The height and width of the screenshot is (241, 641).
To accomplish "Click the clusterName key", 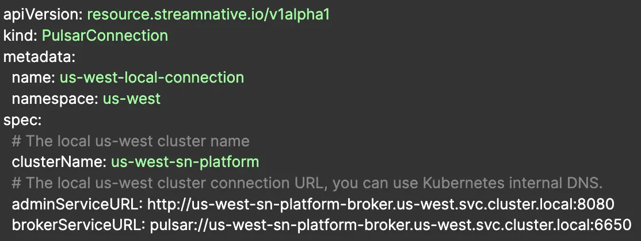I will 58,162.
